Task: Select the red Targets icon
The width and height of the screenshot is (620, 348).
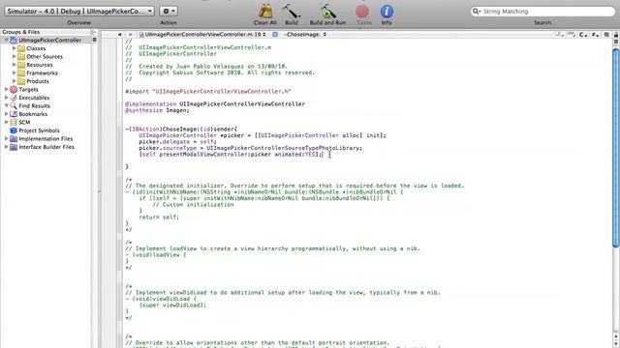Action: [14, 90]
